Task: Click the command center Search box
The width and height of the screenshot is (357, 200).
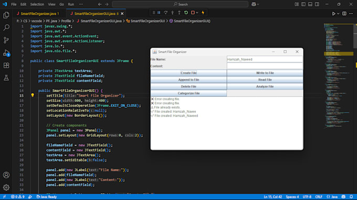Action: pos(180,4)
